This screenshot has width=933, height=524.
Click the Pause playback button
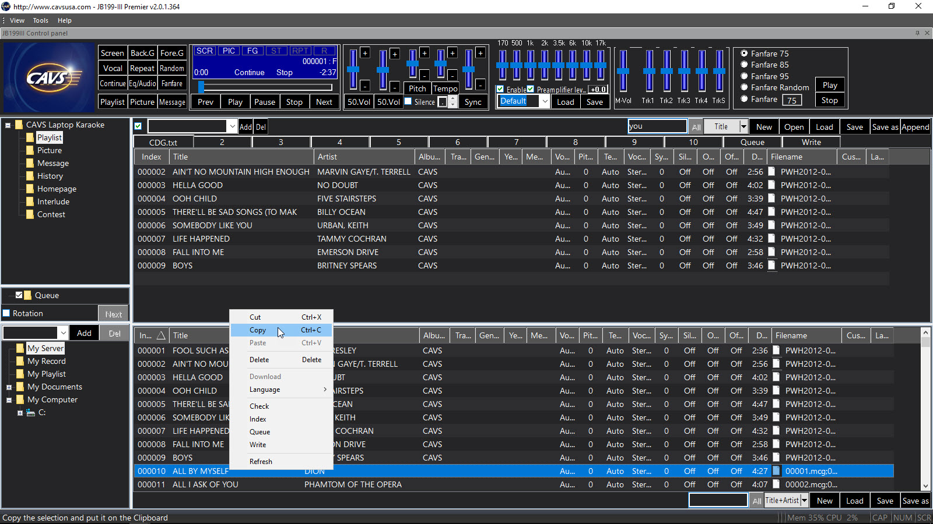point(264,102)
